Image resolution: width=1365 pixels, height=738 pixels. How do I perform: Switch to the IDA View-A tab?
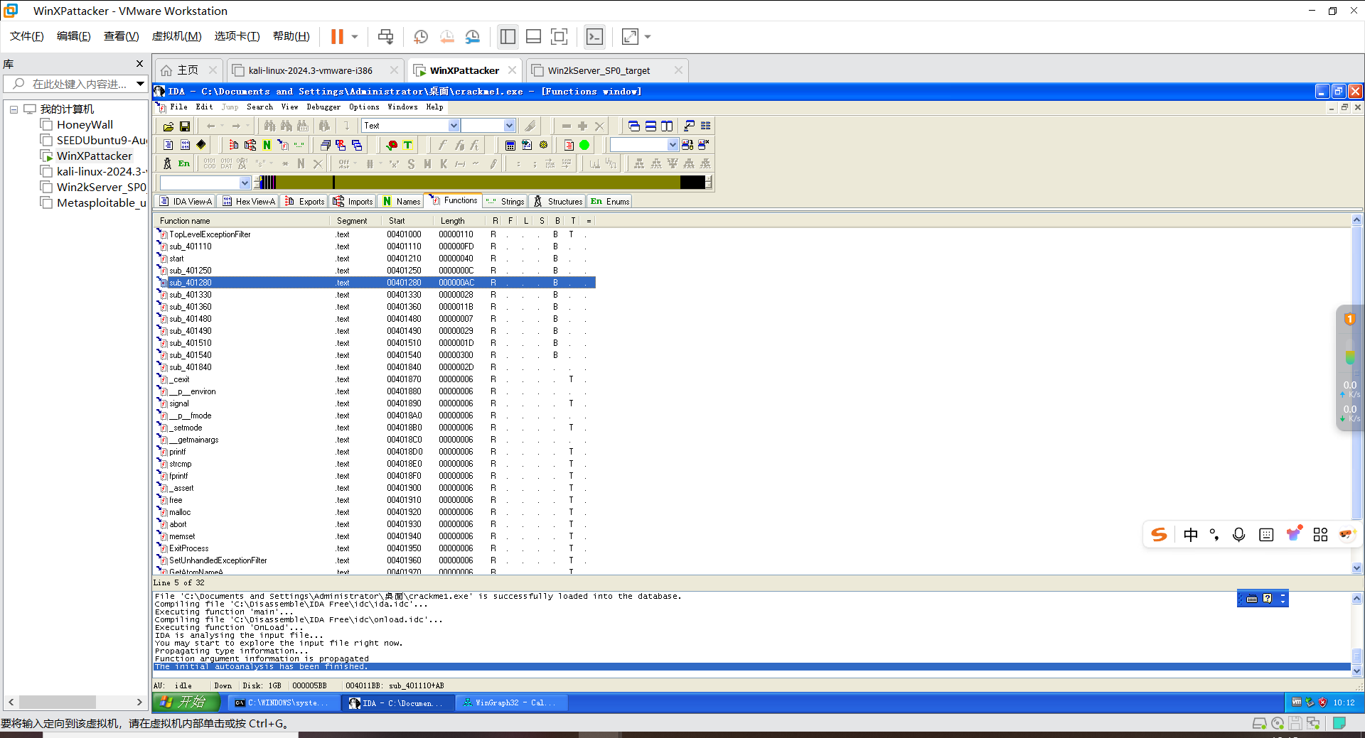pyautogui.click(x=186, y=202)
